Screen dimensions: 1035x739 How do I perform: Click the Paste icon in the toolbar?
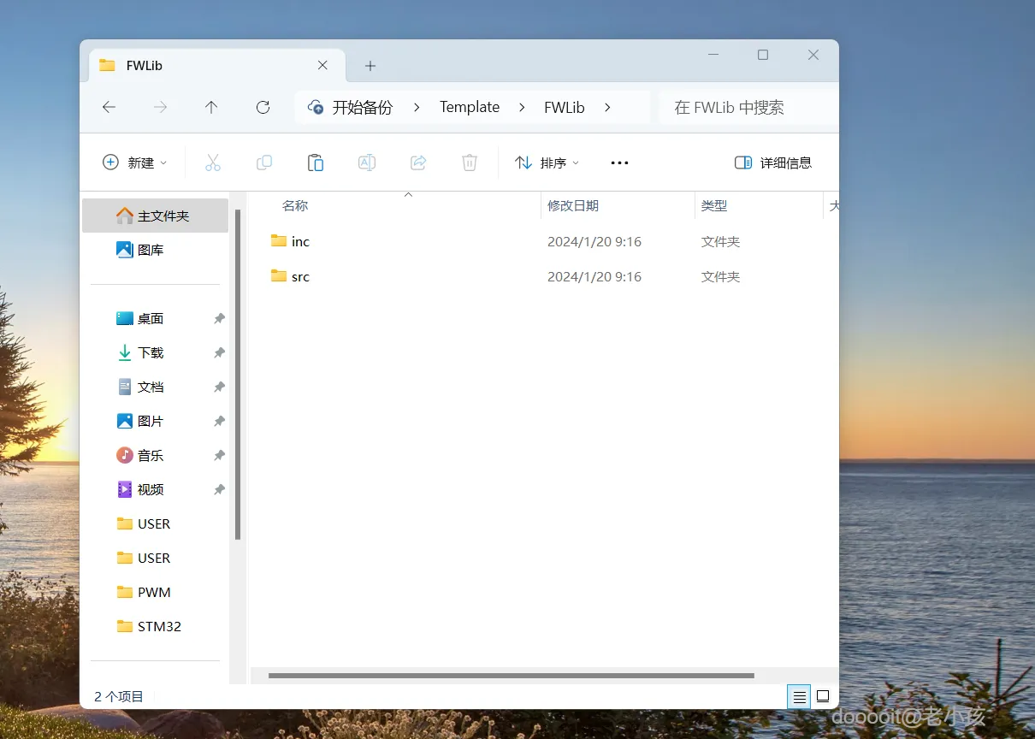coord(315,163)
